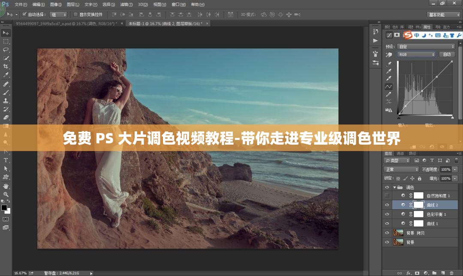Image resolution: width=463 pixels, height=276 pixels.
Task: Open the RGB channel dropdown
Action: click(416, 54)
